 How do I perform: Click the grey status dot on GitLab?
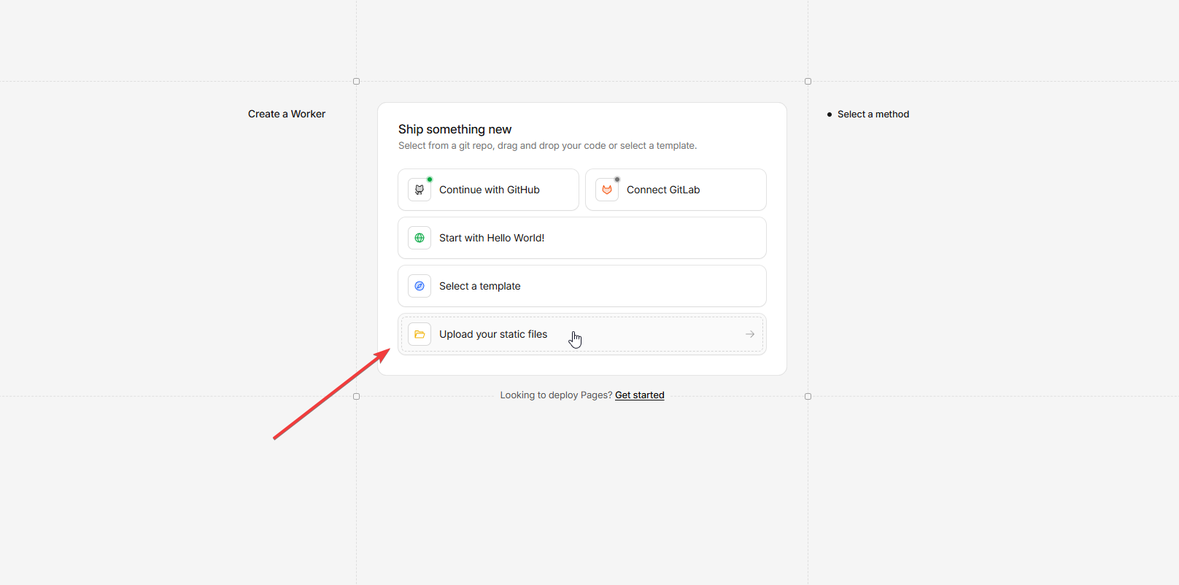click(x=617, y=179)
